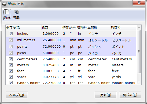
Task: Toggle the saved checkbox for picas
Action: click(x=11, y=53)
